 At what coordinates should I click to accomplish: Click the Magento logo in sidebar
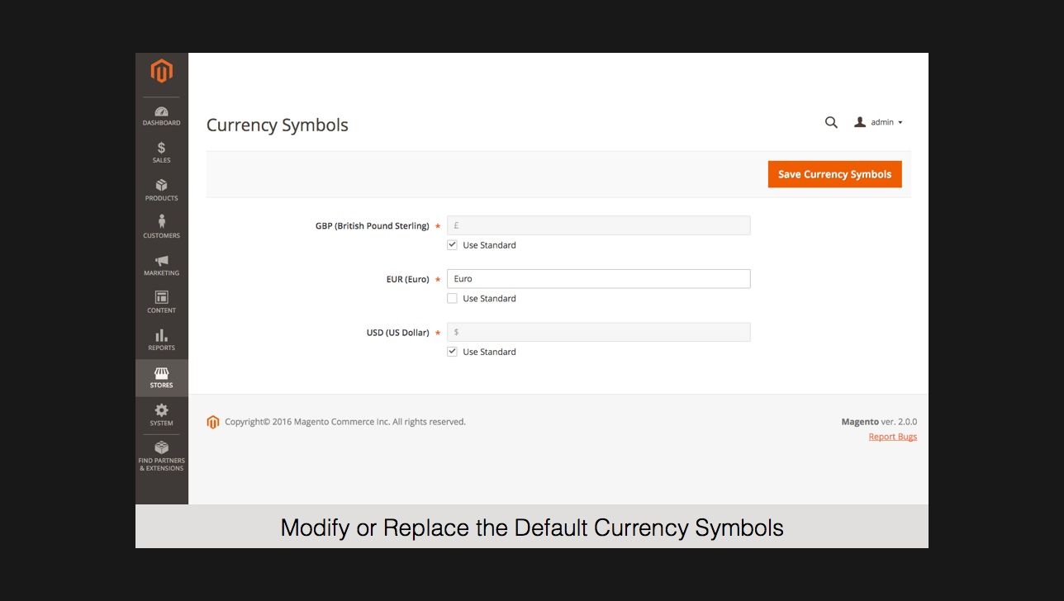(162, 72)
